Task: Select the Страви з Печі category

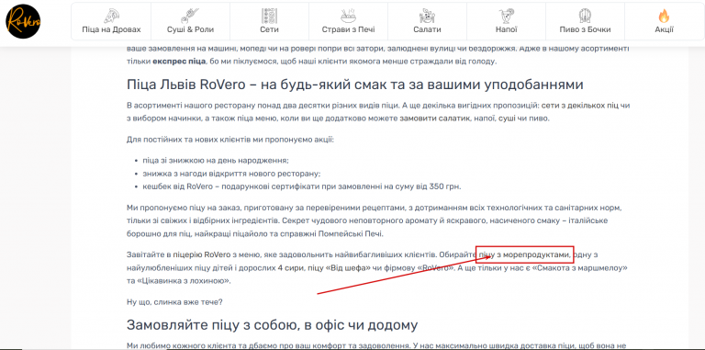Action: [x=349, y=22]
